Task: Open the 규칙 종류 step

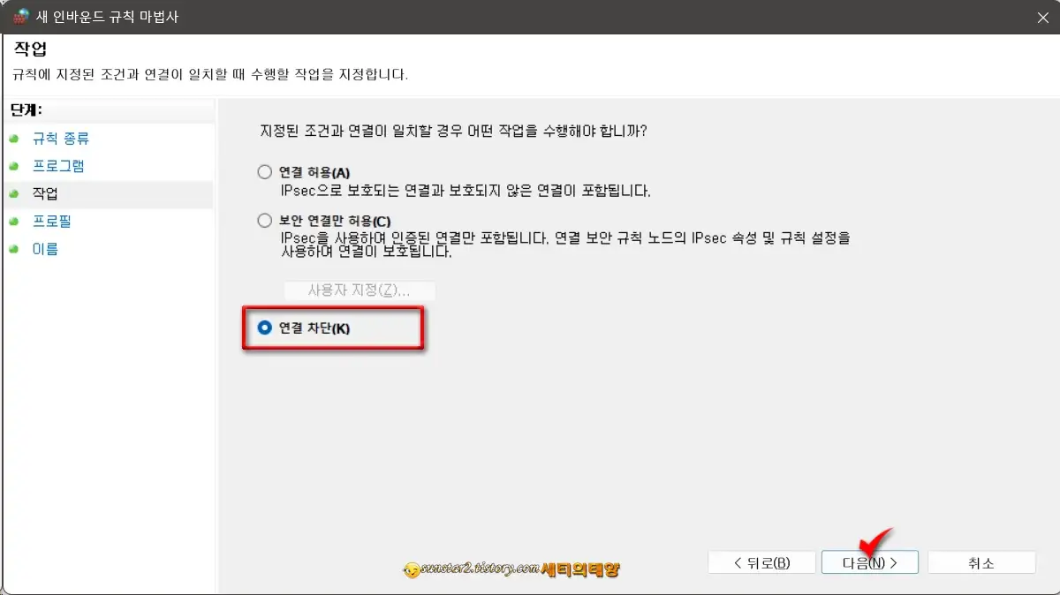Action: pos(60,138)
